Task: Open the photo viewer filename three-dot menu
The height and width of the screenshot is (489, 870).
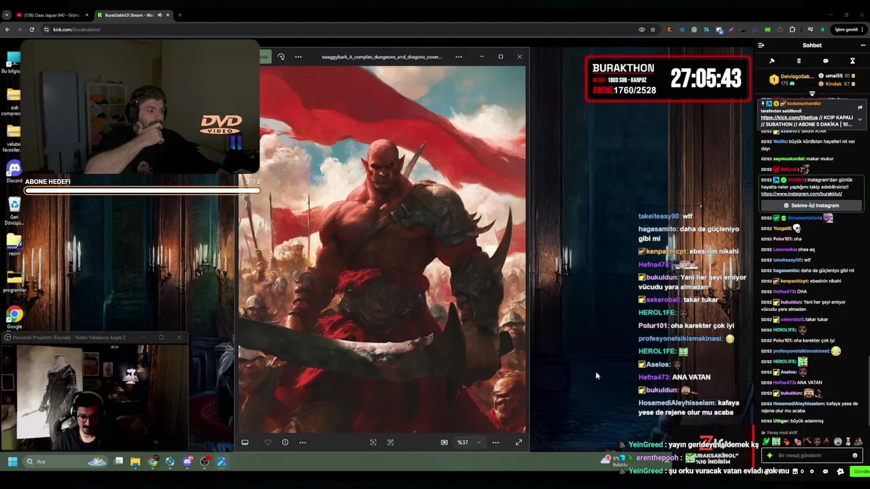Action: pyautogui.click(x=459, y=56)
